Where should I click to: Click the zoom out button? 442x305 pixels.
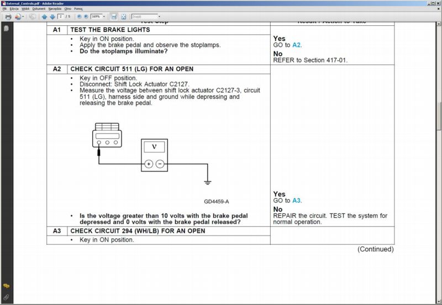[x=79, y=17]
